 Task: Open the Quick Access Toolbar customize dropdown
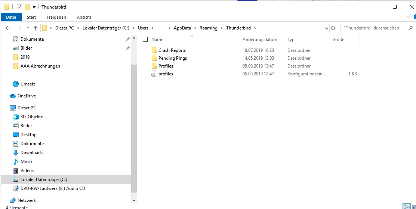(x=34, y=7)
